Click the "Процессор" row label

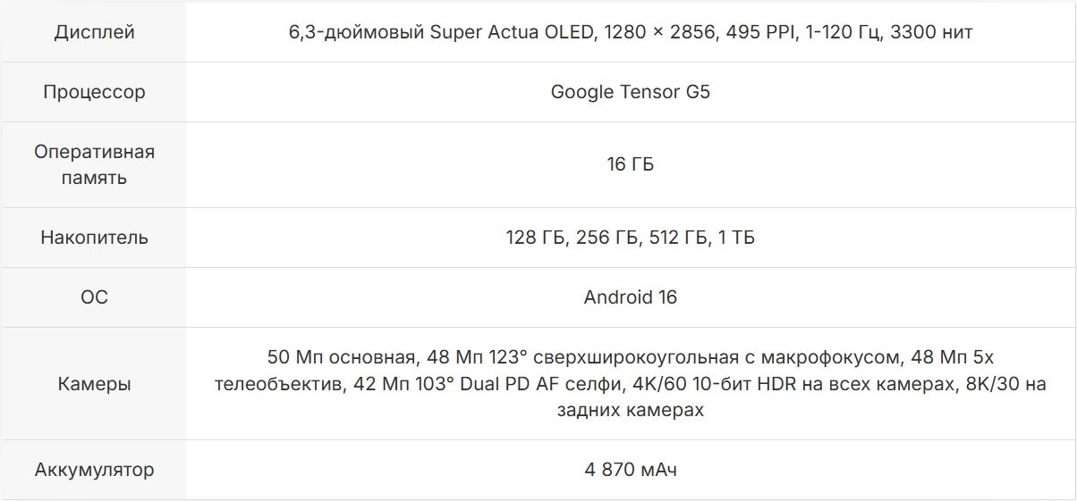point(94,92)
